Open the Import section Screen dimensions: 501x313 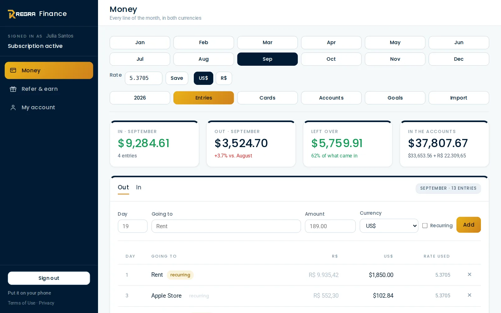[x=459, y=98]
